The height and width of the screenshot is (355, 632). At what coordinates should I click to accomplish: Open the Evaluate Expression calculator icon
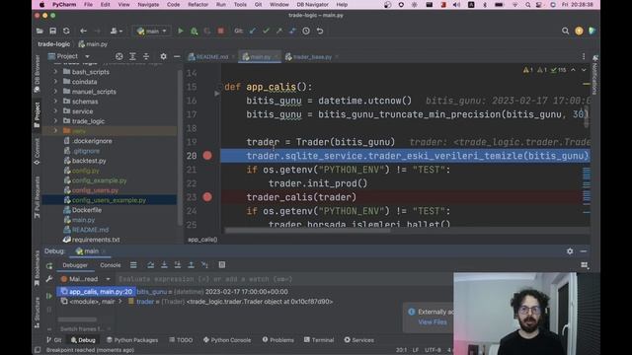(221, 265)
